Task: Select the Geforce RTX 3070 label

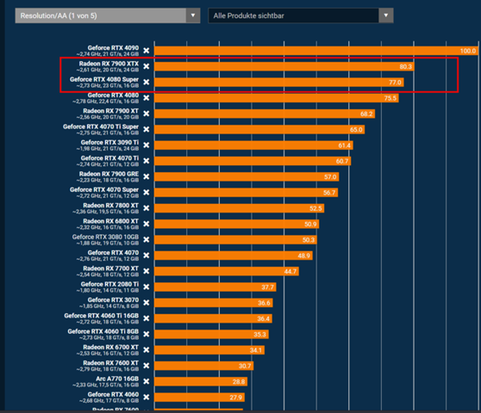Action: tap(113, 300)
